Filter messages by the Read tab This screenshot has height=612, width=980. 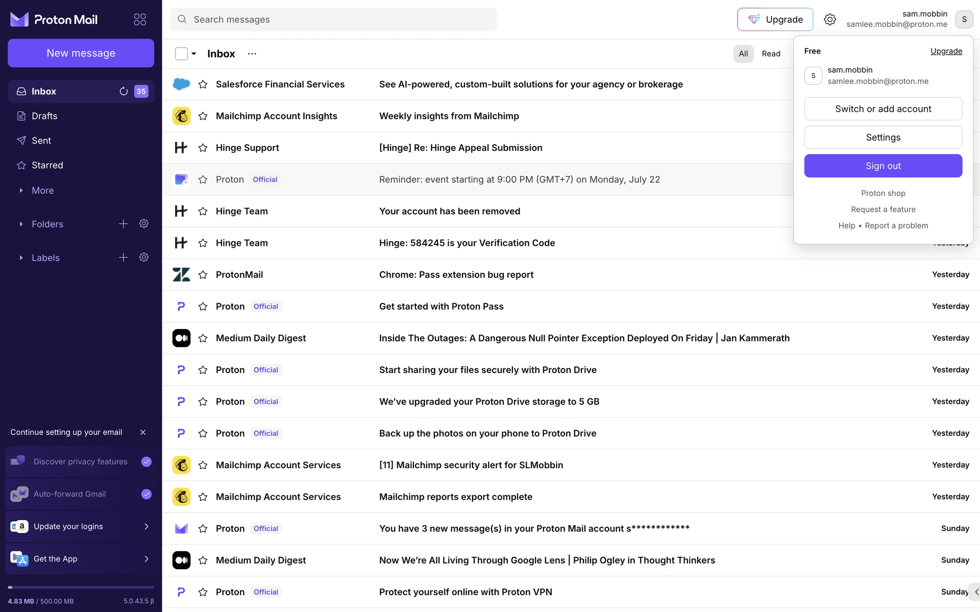[771, 54]
